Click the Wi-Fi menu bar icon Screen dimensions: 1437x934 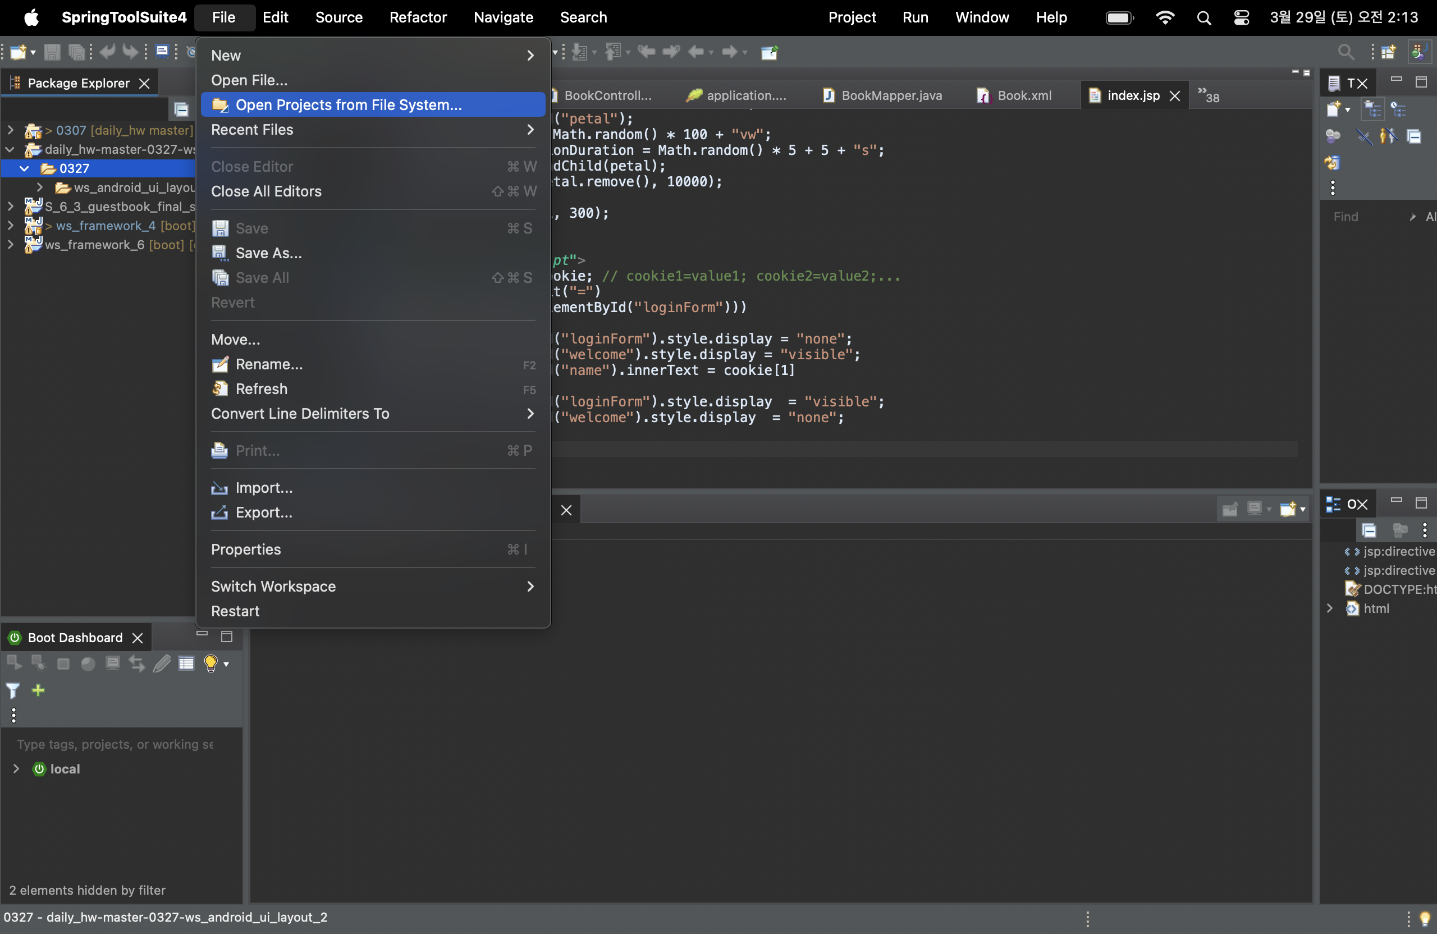click(1165, 17)
